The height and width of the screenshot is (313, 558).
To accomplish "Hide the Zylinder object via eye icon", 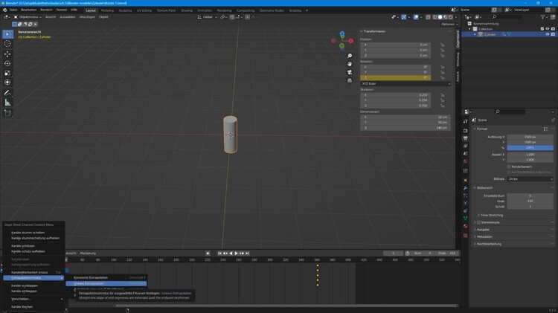I will click(548, 34).
